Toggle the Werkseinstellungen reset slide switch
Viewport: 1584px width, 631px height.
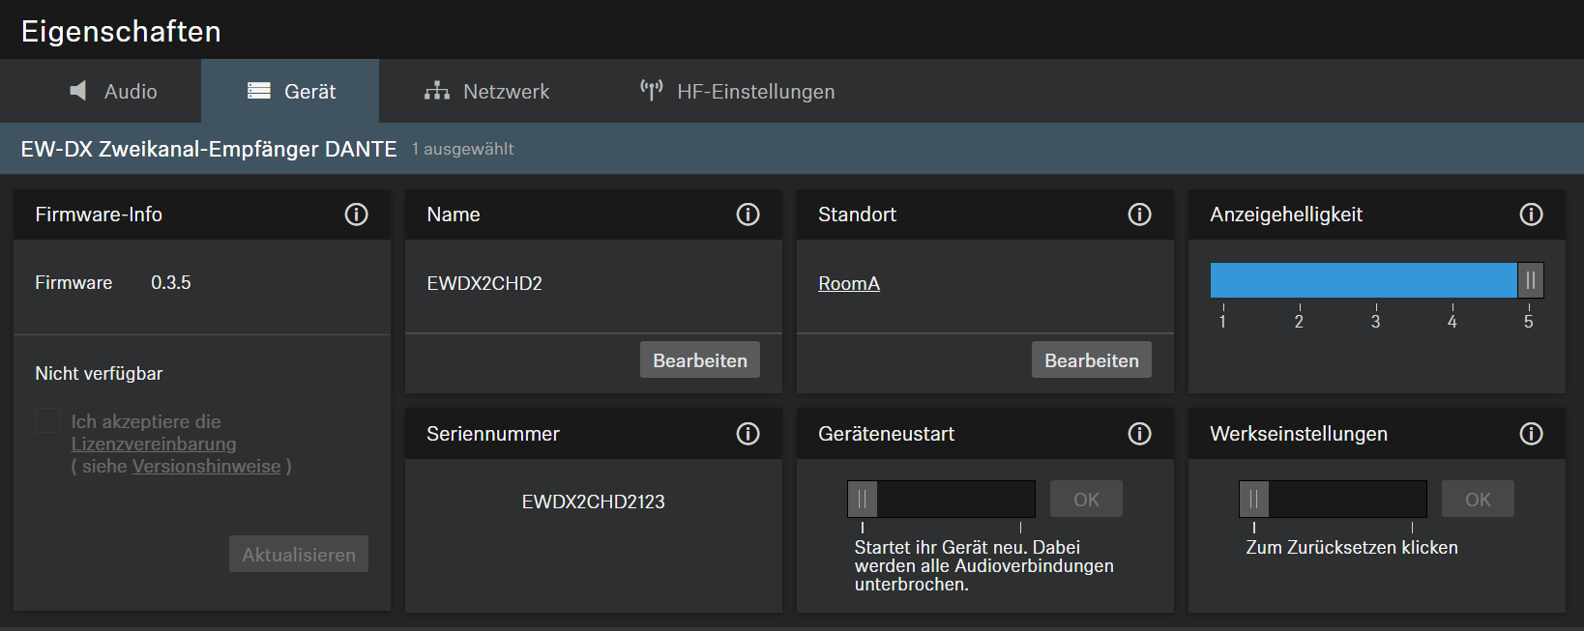(1254, 500)
